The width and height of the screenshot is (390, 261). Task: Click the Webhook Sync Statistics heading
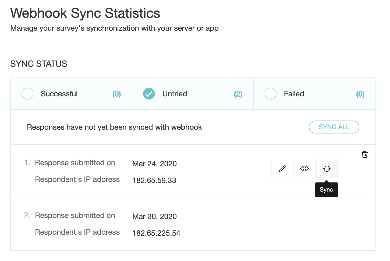click(x=85, y=13)
